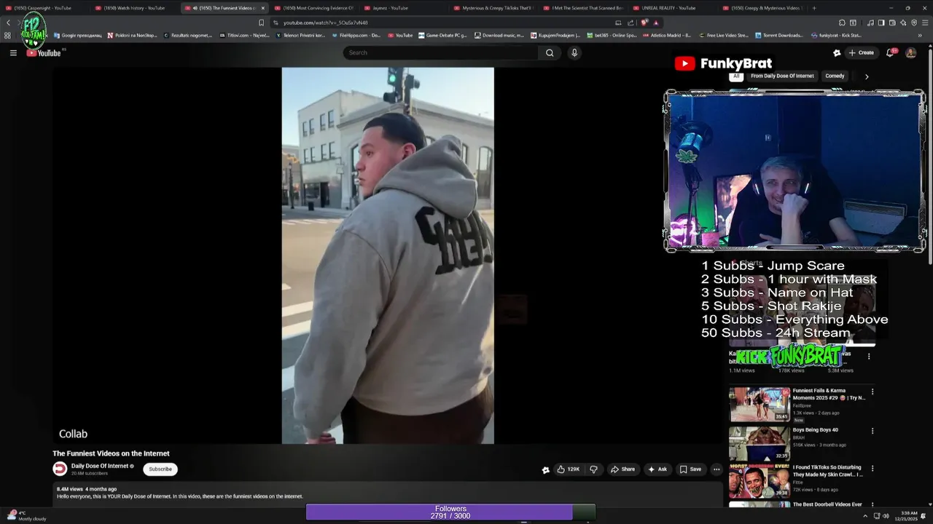Select the Comedy filter chip
Viewport: 933px width, 524px height.
(x=835, y=76)
